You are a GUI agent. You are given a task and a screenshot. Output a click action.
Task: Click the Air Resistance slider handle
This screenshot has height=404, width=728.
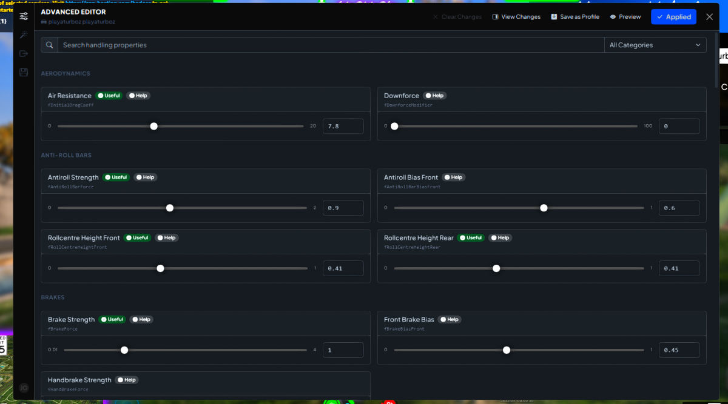click(153, 126)
